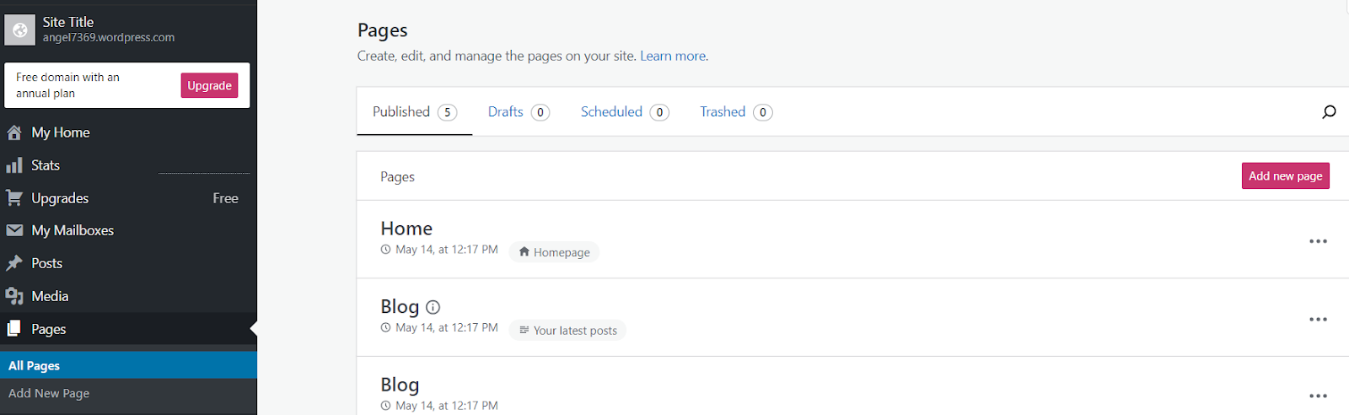Click the Add new page button

click(1285, 175)
